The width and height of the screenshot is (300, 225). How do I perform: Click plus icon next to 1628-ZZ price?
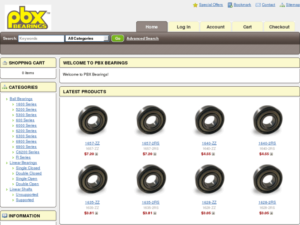213,213
